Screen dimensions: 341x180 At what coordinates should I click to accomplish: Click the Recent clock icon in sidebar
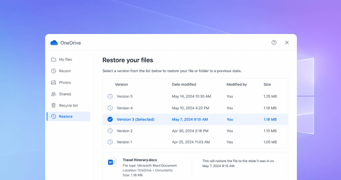54,71
